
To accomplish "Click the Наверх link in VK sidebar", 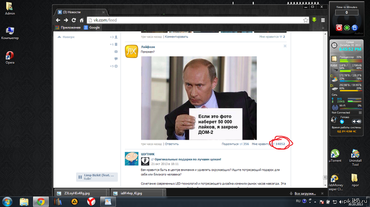I will point(66,37).
